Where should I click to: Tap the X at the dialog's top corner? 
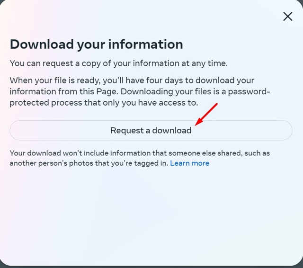coord(288,17)
